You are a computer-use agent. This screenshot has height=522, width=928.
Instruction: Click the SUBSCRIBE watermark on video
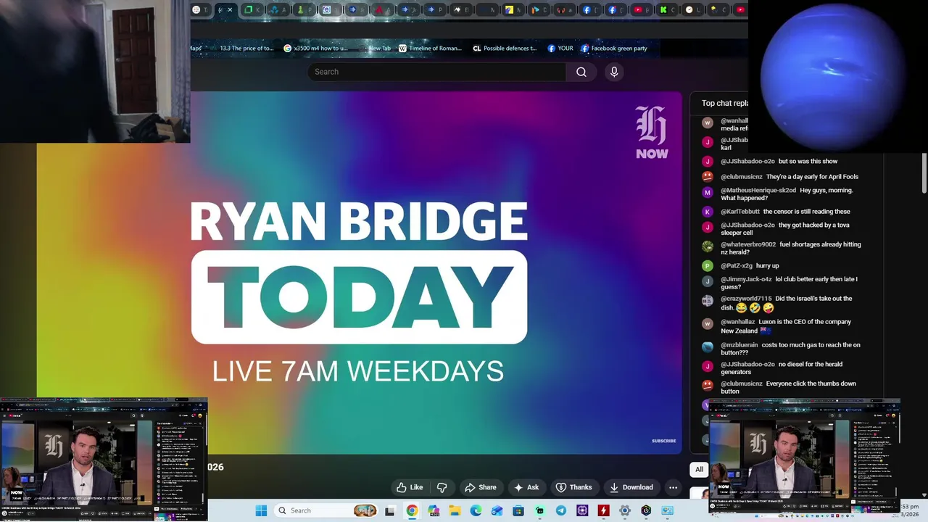(663, 441)
